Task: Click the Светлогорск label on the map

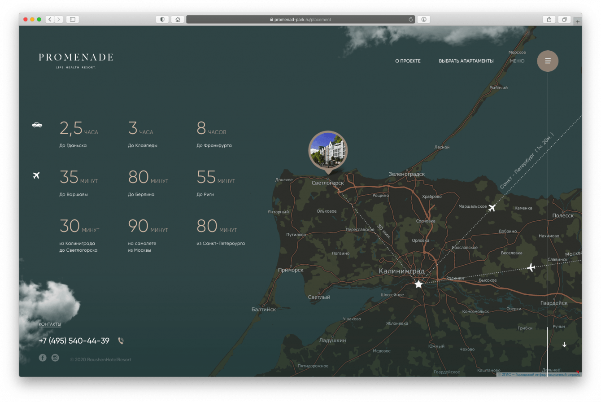Action: [328, 183]
